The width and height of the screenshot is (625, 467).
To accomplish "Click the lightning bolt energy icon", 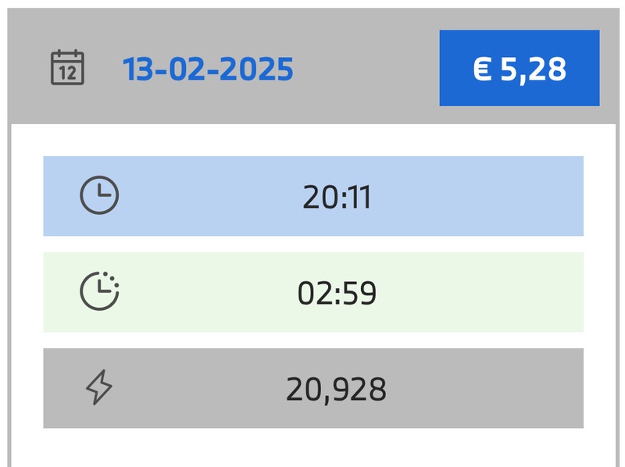I will tap(99, 387).
